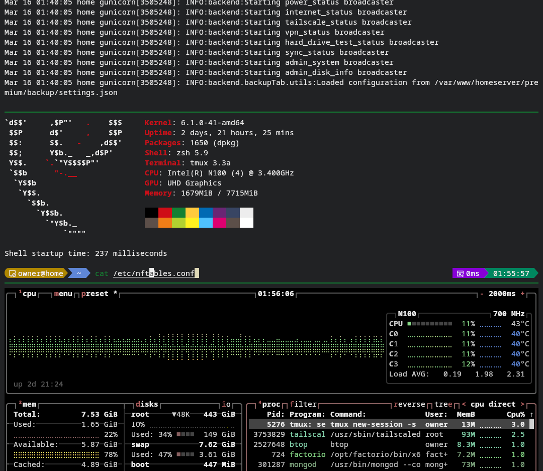Toggle the mem box label
Image resolution: width=543 pixels, height=471 pixels.
[29, 404]
